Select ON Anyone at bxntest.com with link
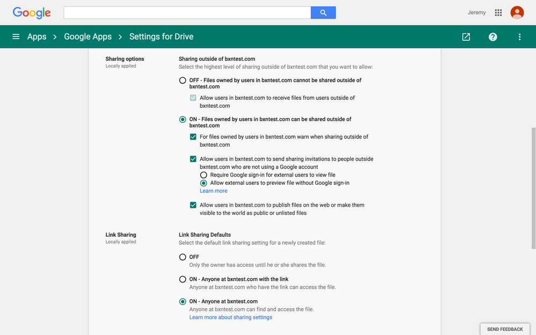Image resolution: width=536 pixels, height=335 pixels. pyautogui.click(x=183, y=279)
